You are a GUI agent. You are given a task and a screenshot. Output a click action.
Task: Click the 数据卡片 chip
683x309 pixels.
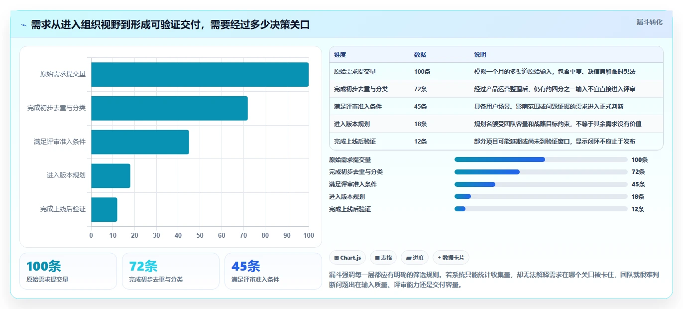click(x=451, y=258)
